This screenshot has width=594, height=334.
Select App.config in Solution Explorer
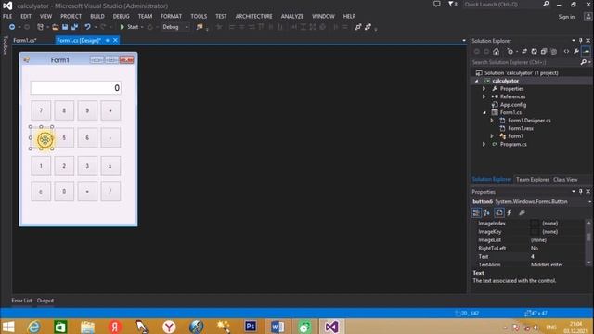click(513, 105)
